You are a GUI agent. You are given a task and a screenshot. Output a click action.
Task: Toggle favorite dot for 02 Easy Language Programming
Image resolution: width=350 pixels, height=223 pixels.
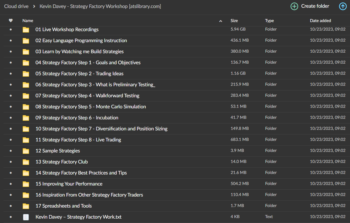(11, 41)
